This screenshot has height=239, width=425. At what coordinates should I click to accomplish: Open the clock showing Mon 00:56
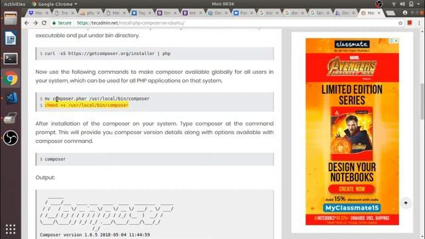click(x=223, y=4)
